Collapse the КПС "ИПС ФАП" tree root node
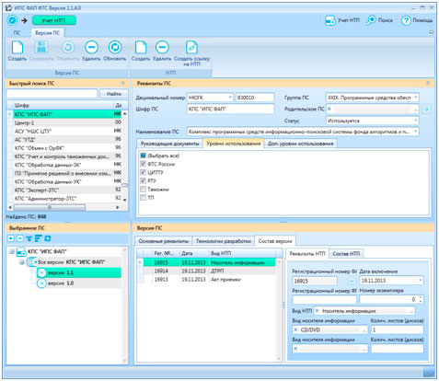The width and height of the screenshot is (439, 381). tap(12, 252)
